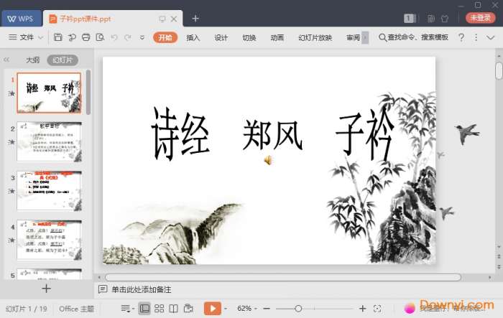503x318 pixels.
Task: Expand the arrow beside 文件
Action: tap(41, 37)
